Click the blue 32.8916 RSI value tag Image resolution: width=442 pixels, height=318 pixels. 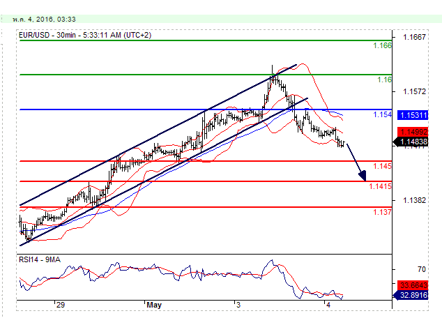coord(412,296)
